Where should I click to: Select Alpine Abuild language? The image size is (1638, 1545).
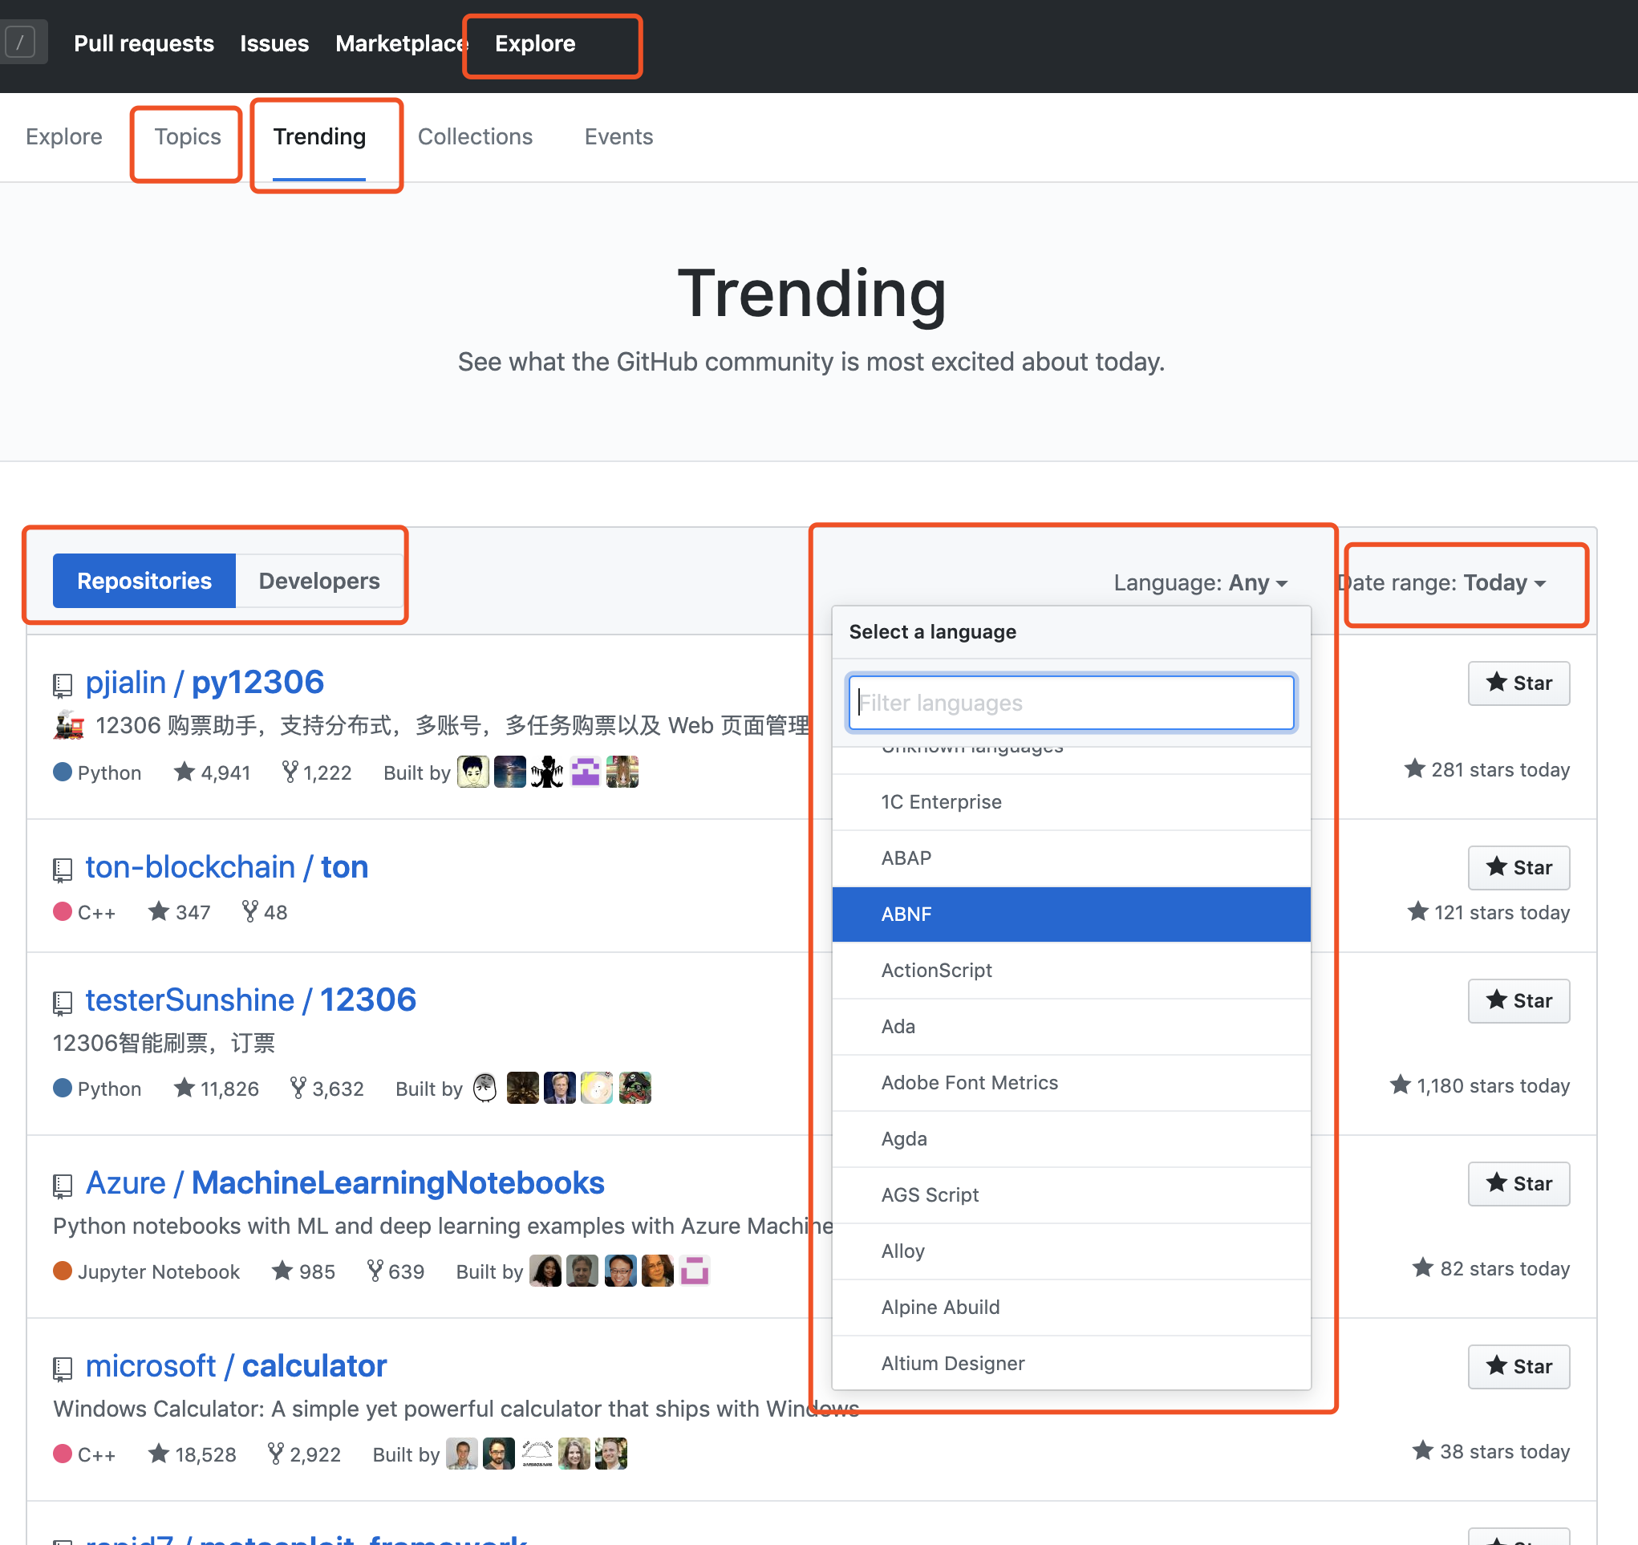point(1071,1307)
